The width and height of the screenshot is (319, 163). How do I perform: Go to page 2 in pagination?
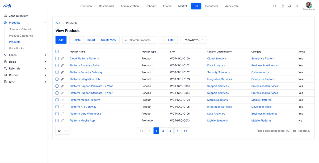pyautogui.click(x=163, y=131)
